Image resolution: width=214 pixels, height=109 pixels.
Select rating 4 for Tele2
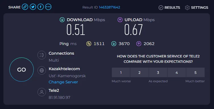tap(177, 73)
